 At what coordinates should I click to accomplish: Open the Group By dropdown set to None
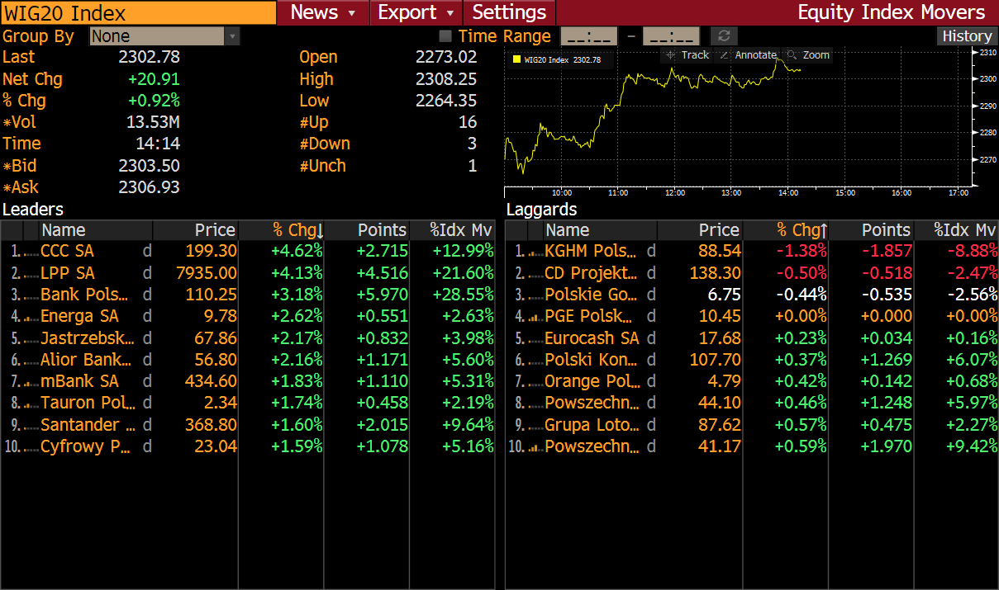164,36
